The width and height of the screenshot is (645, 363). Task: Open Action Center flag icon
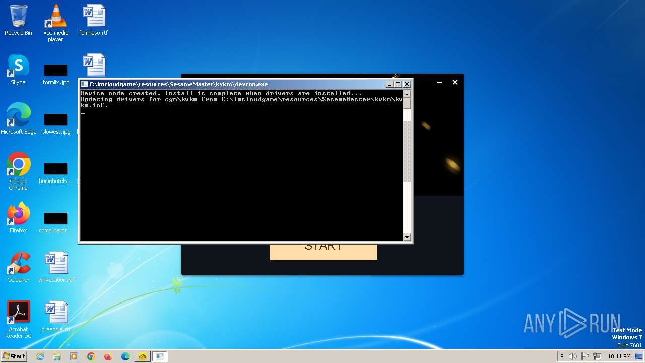pyautogui.click(x=585, y=356)
